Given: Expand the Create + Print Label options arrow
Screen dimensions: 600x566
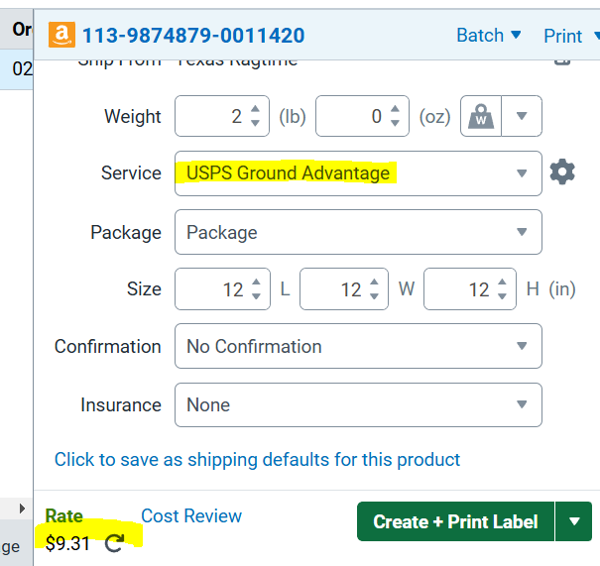Looking at the screenshot, I should click(573, 521).
